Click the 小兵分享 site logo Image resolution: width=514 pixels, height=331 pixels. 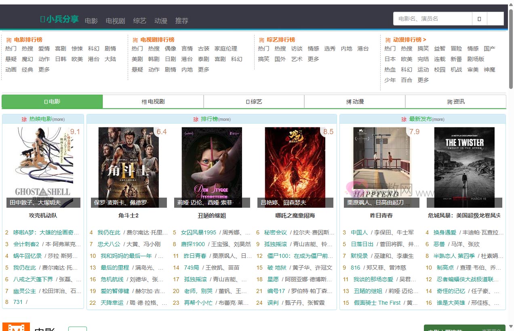(59, 19)
